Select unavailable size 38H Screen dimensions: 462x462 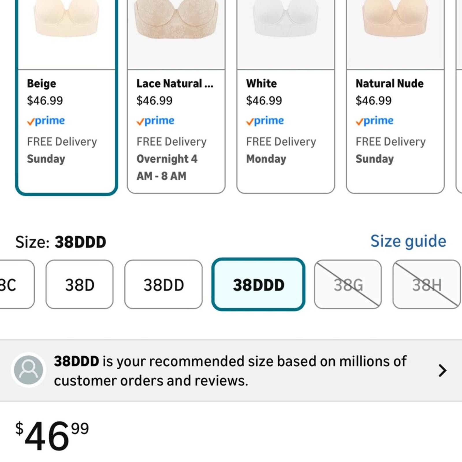[x=426, y=284]
